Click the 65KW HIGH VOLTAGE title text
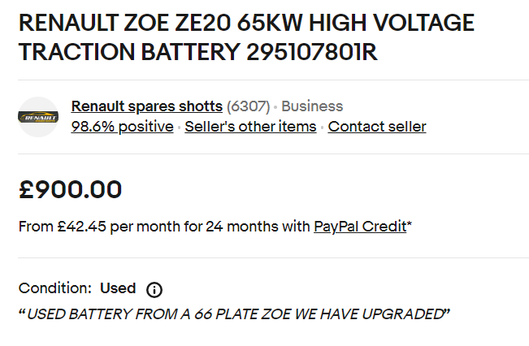This screenshot has width=529, height=346. [x=359, y=23]
